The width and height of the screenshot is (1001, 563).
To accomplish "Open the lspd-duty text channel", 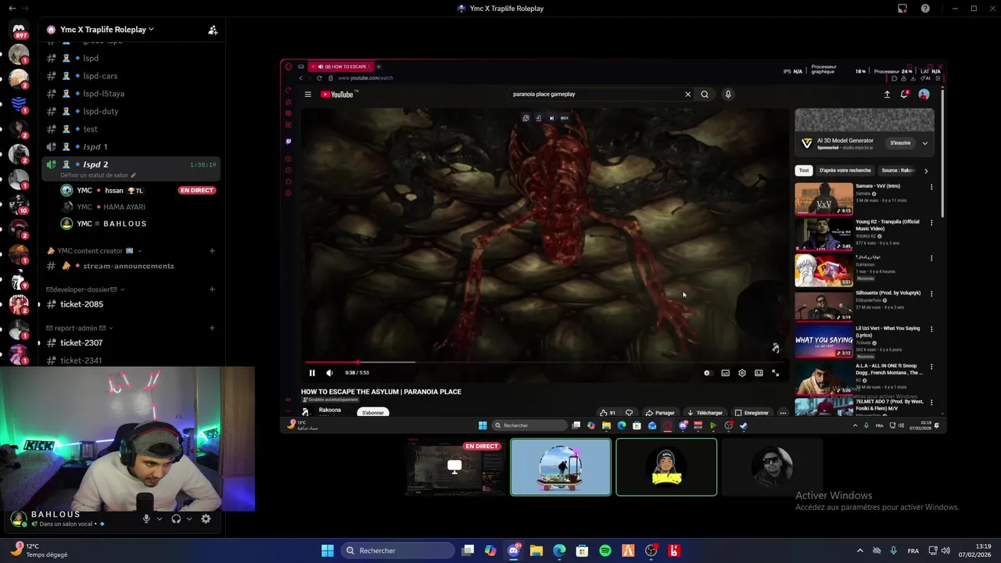I will coord(101,111).
